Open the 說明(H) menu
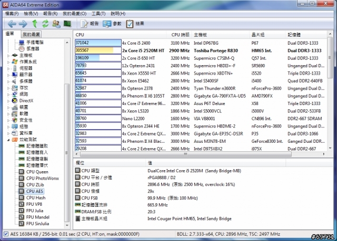 click(x=118, y=14)
